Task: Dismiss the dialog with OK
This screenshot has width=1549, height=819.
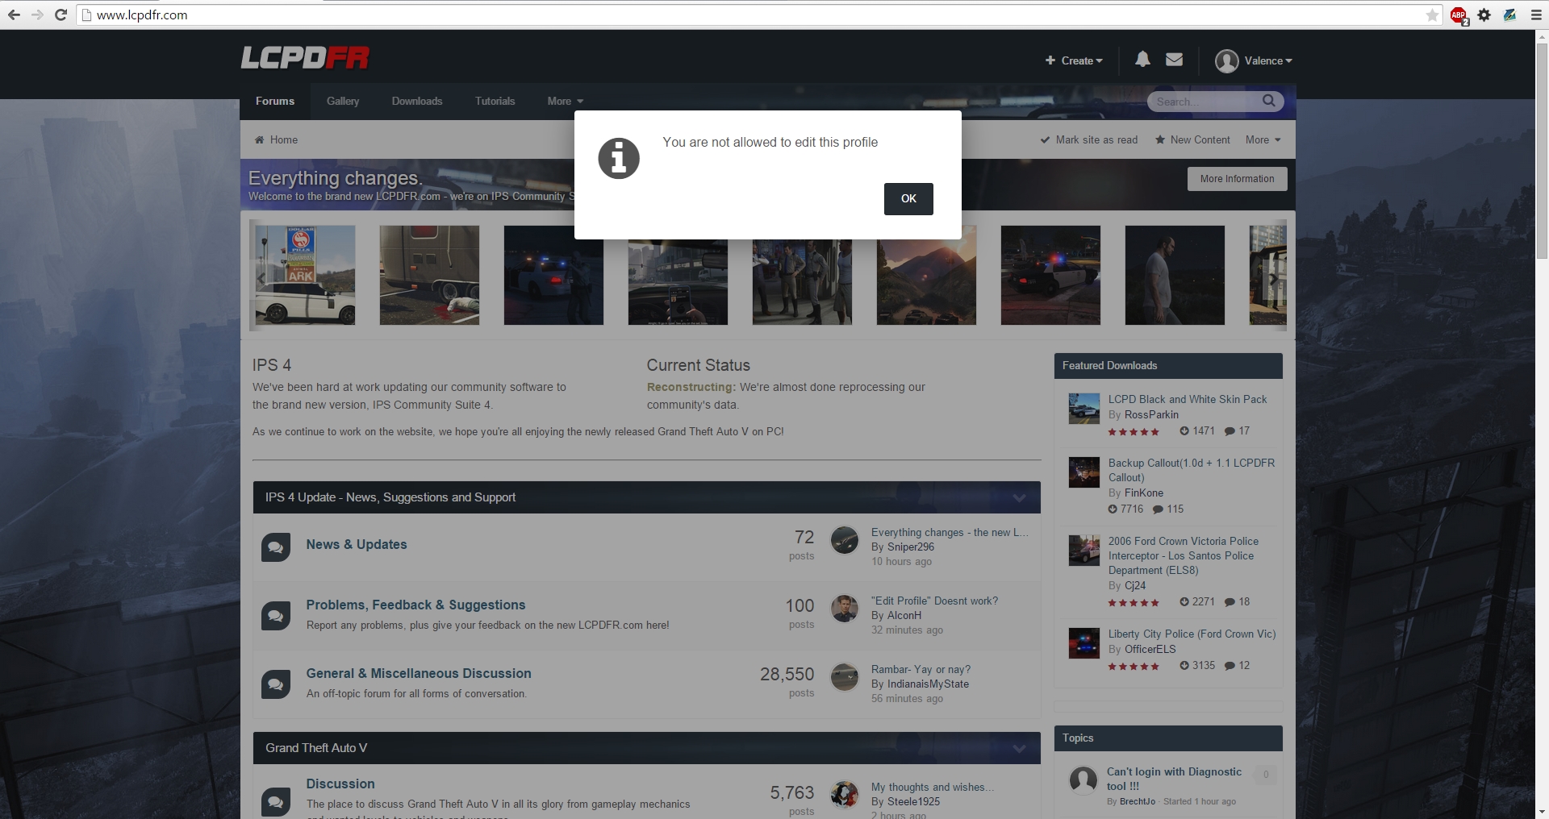Action: tap(908, 199)
